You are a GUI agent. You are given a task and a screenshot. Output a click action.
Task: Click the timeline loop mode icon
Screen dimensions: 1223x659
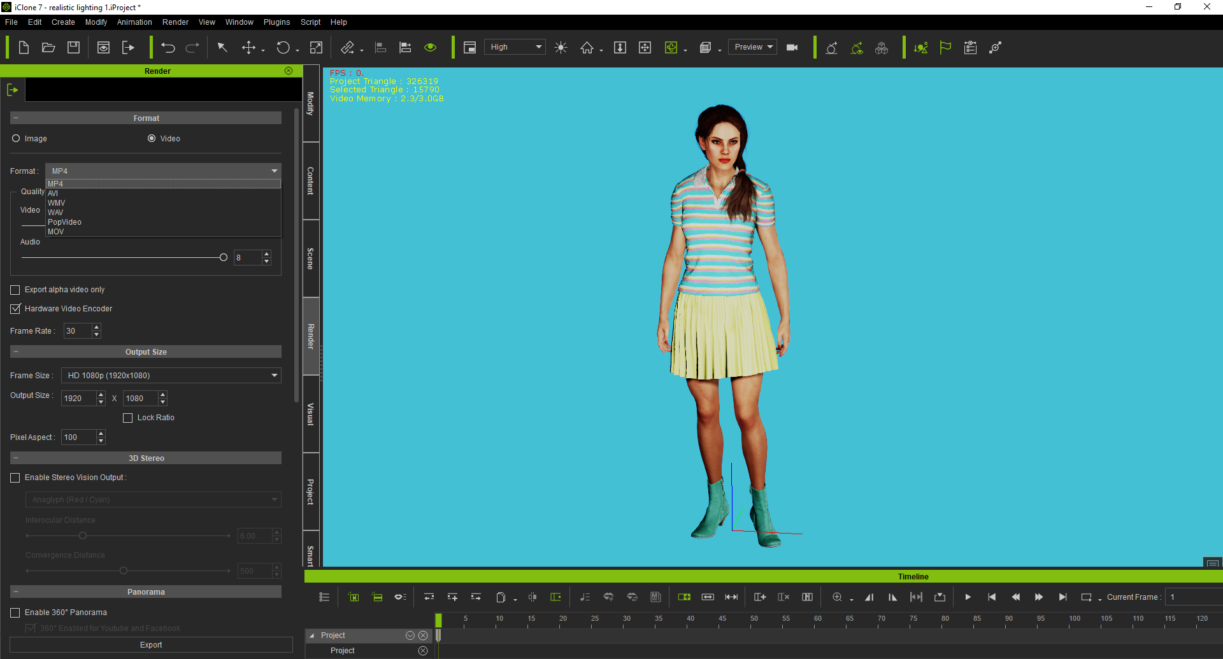point(1087,597)
